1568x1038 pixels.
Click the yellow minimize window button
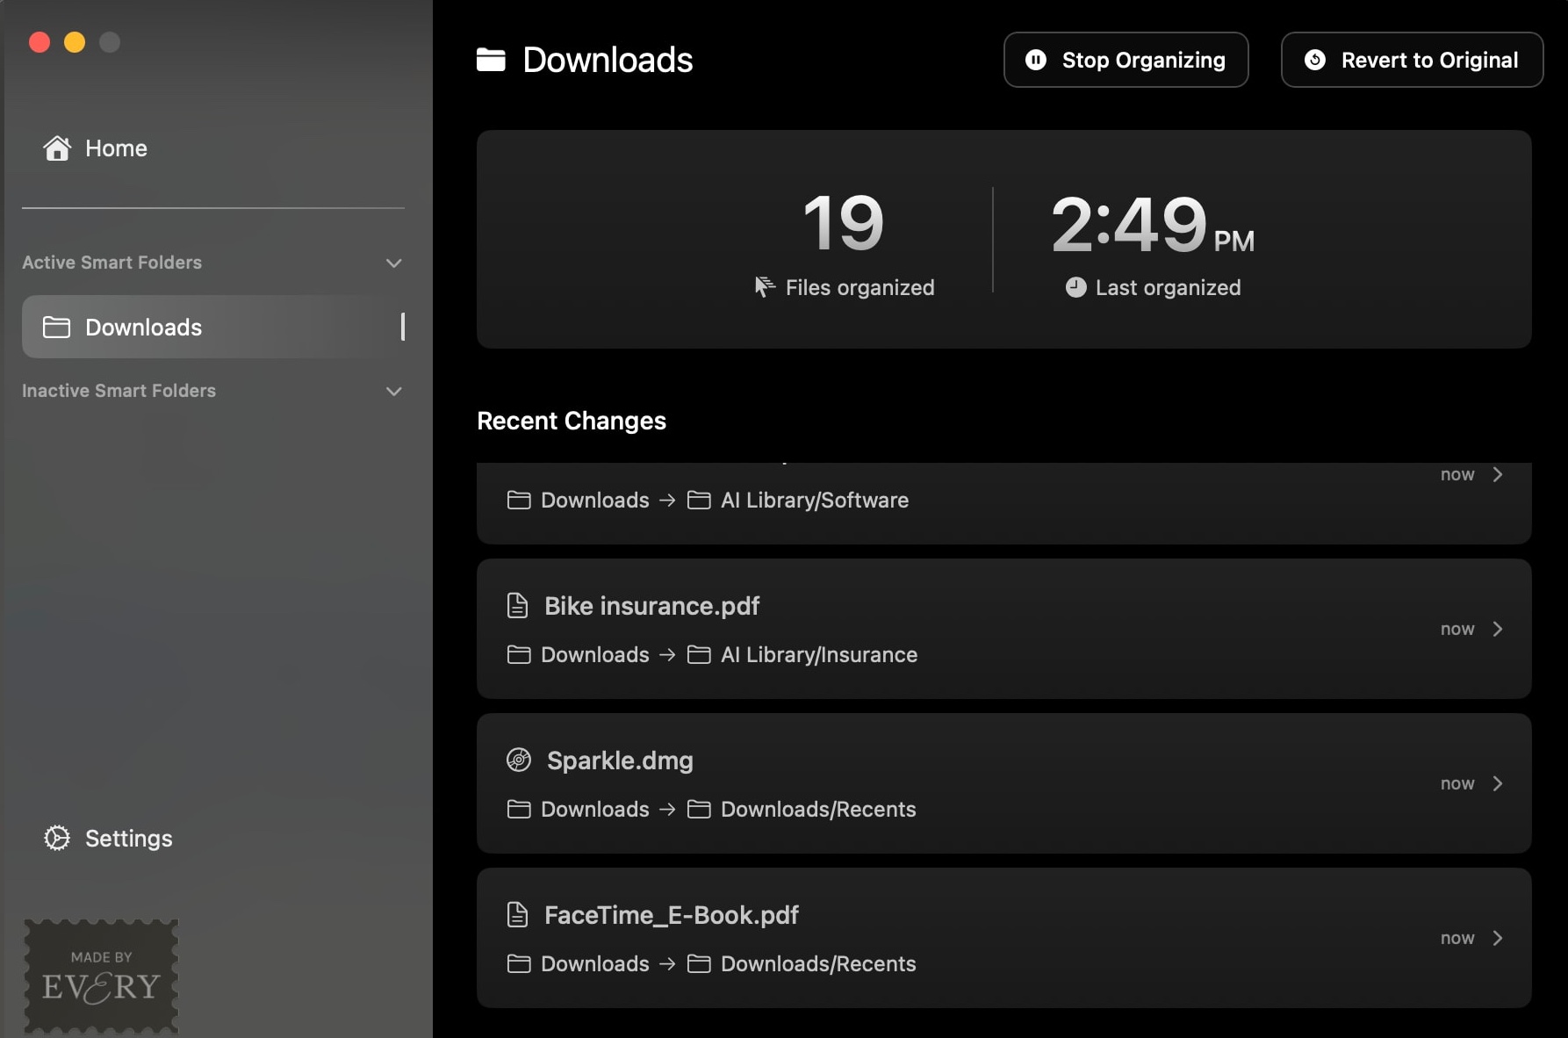click(x=75, y=42)
